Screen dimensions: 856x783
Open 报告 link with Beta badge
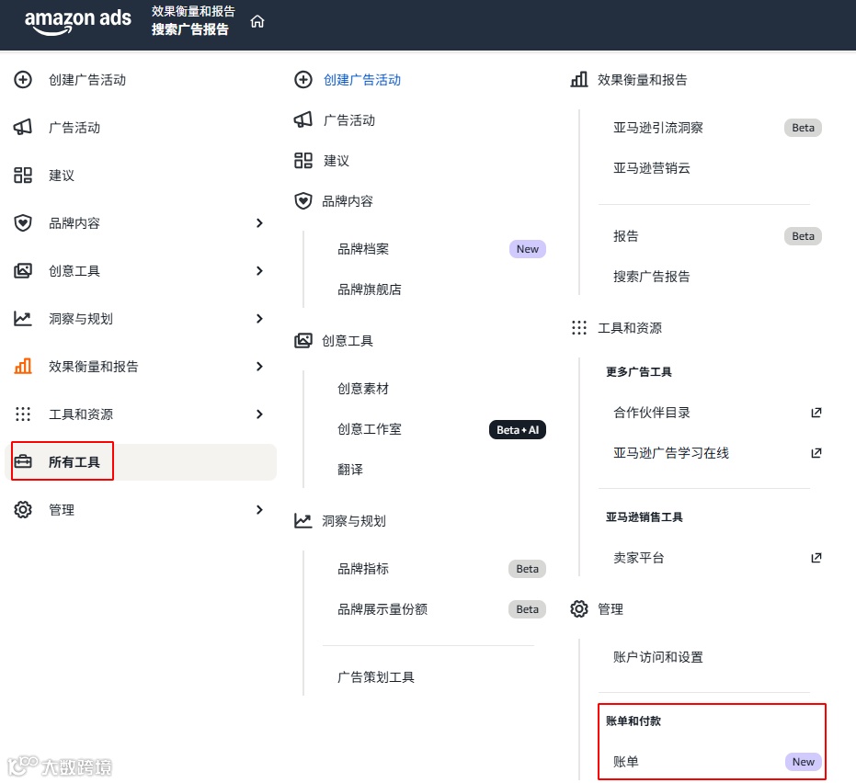(625, 235)
